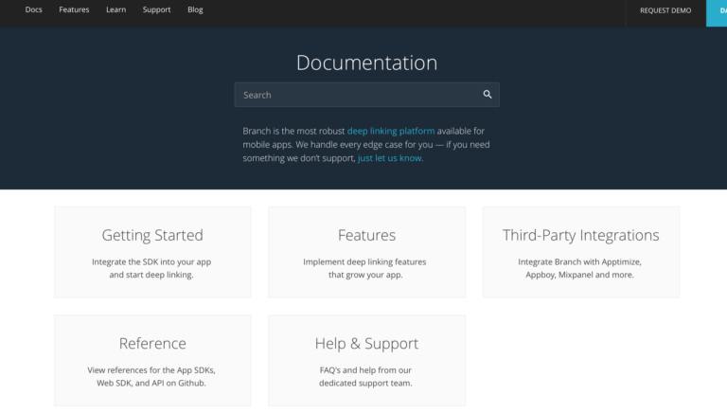Click 'Integrate the SDK into your app' text
This screenshot has height=413, width=727.
point(152,261)
